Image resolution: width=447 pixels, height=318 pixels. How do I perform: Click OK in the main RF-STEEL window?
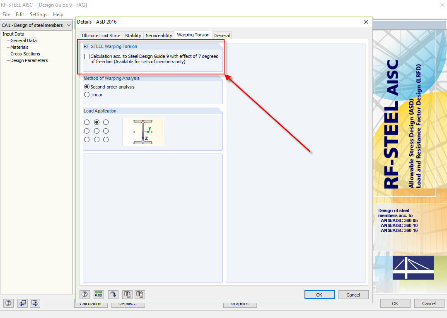coord(395,304)
